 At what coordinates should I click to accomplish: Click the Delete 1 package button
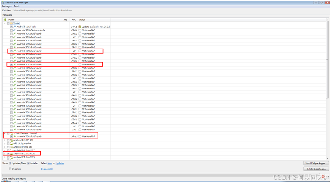click(x=316, y=169)
